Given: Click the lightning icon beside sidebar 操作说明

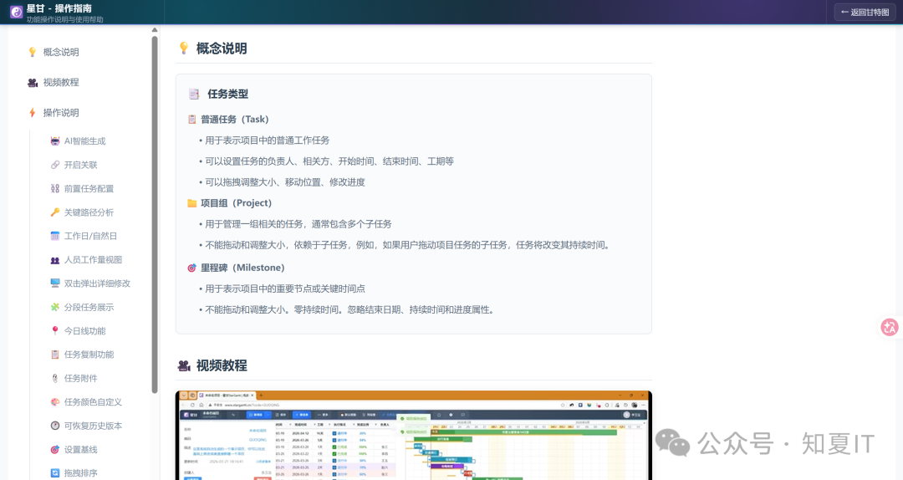Looking at the screenshot, I should (x=33, y=113).
